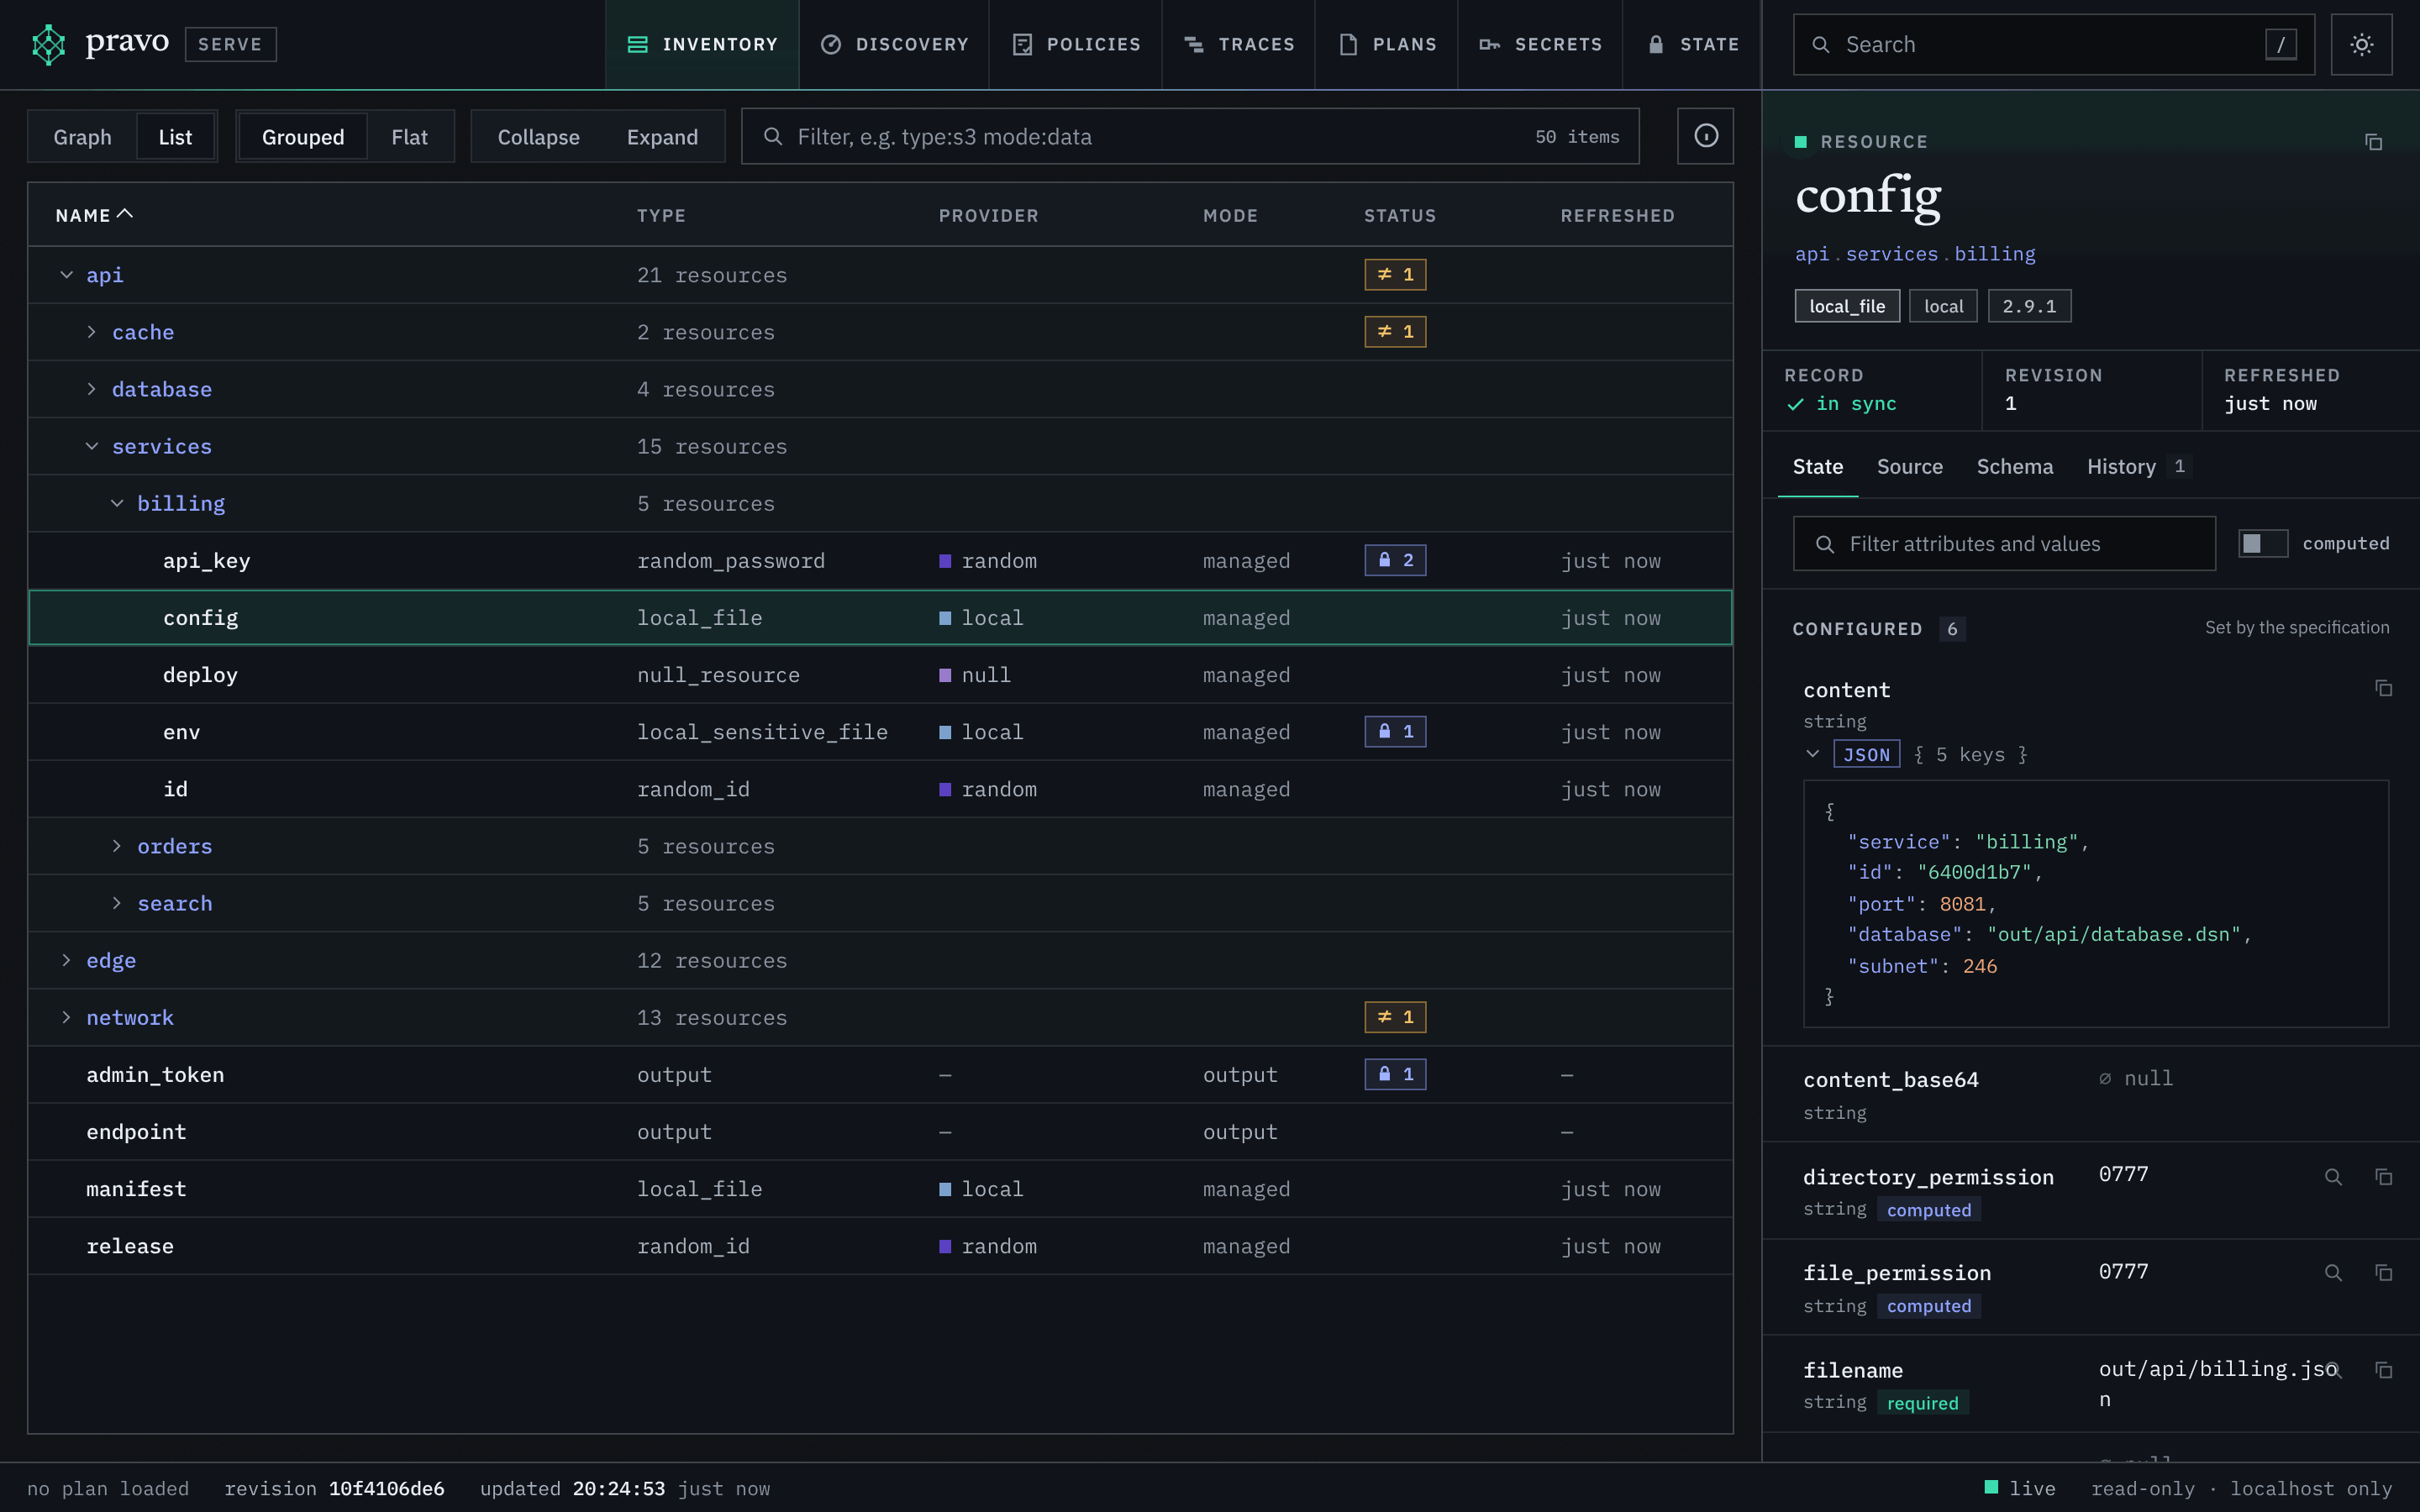The height and width of the screenshot is (1512, 2420).
Task: Search by directory_permission value magnifier icon
Action: pyautogui.click(x=2333, y=1177)
